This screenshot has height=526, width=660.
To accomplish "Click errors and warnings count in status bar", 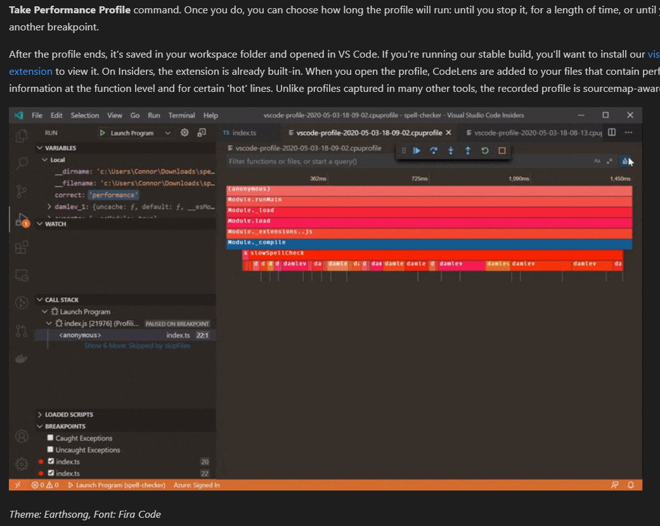I will tap(44, 485).
